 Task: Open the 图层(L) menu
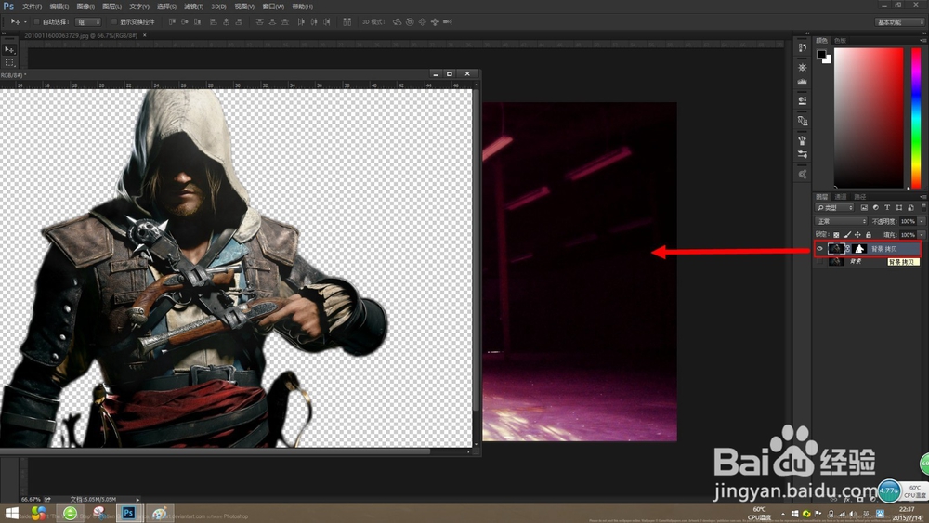pos(111,7)
